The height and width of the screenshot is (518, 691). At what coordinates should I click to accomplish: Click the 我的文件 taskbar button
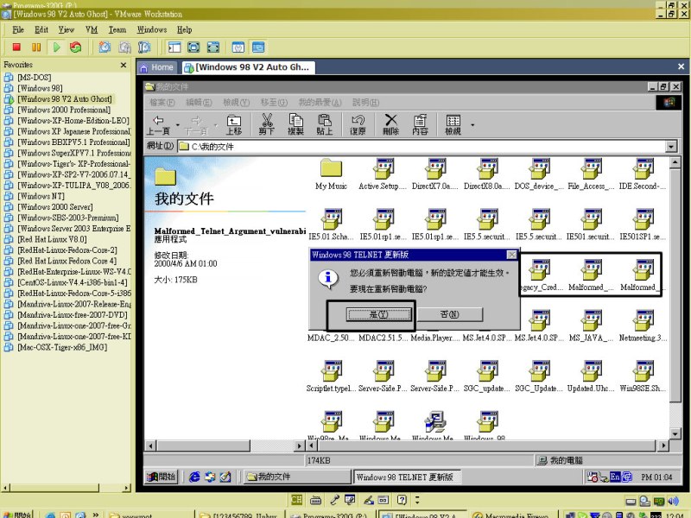coord(297,477)
